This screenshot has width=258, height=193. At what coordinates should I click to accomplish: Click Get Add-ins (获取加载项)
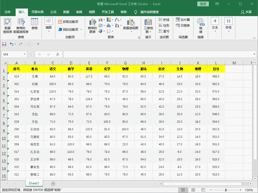click(68, 22)
